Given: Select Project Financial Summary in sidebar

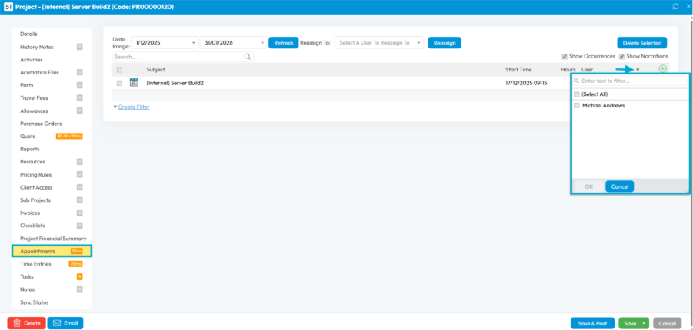Looking at the screenshot, I should pos(52,239).
